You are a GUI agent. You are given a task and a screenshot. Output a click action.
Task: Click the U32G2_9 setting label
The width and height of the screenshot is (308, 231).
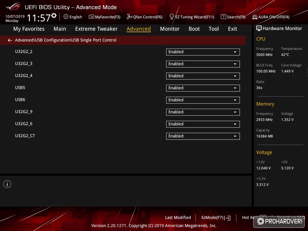[24, 112]
